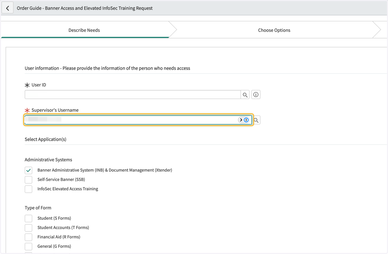
Task: Check InfoSec Elevated Access Training
Action: click(x=28, y=189)
